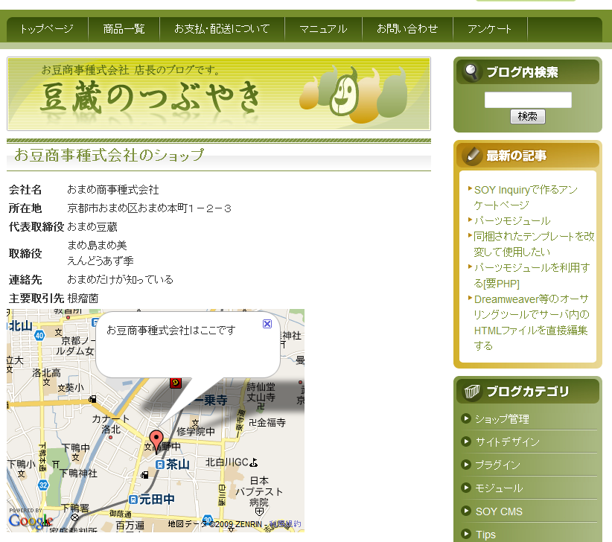Screen dimensions: 612x542
Task: Open the プラグイン category
Action: click(497, 465)
